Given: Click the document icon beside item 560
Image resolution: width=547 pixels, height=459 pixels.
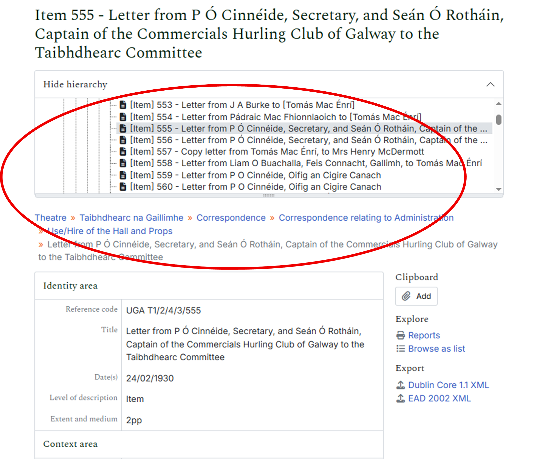Looking at the screenshot, I should pos(123,187).
